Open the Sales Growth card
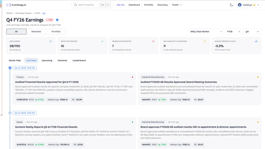The height and width of the screenshot is (149, 265). click(x=236, y=46)
